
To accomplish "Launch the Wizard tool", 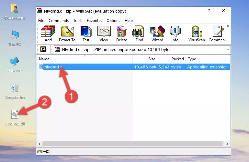I will 157,34.
